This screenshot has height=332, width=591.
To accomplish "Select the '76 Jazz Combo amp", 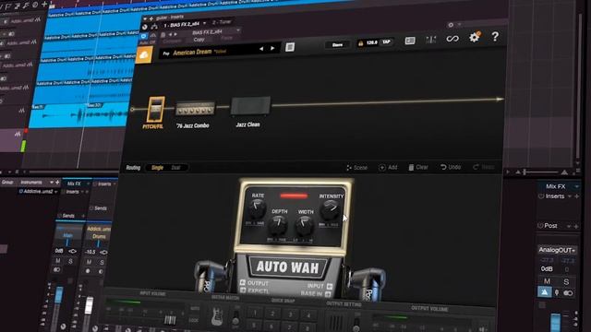I will (195, 109).
